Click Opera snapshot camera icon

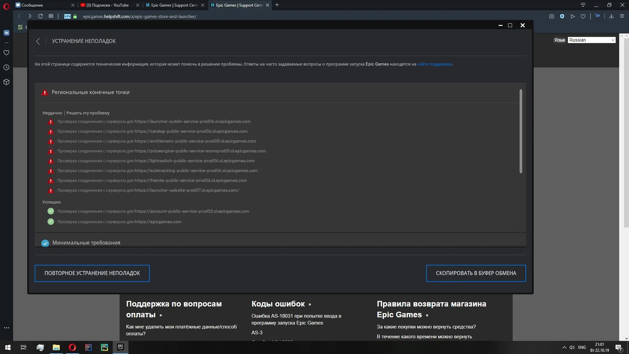tap(552, 16)
